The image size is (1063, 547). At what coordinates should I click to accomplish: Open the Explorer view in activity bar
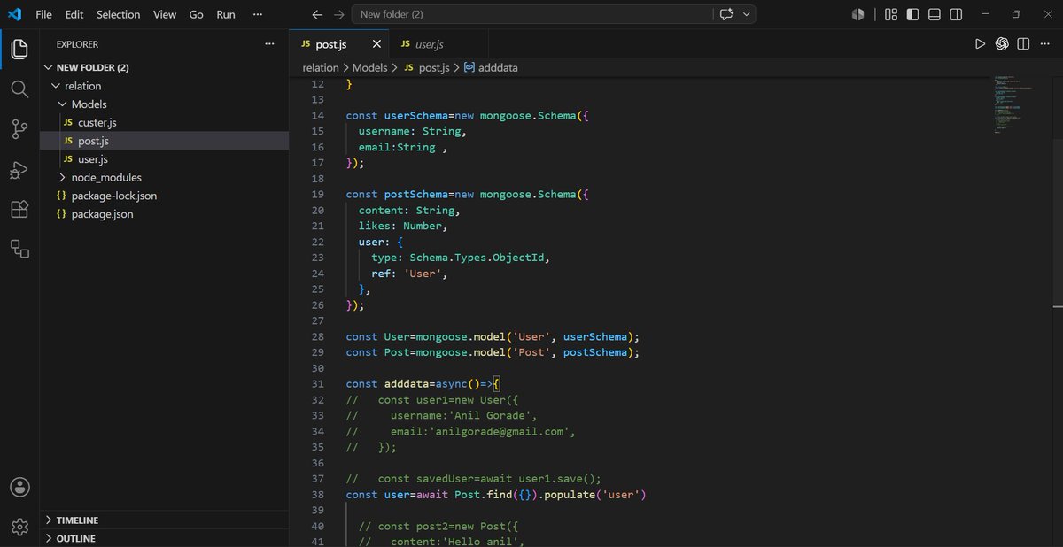[x=19, y=50]
